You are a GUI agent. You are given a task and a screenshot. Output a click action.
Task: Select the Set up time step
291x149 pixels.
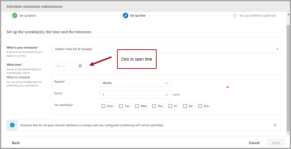[138, 15]
